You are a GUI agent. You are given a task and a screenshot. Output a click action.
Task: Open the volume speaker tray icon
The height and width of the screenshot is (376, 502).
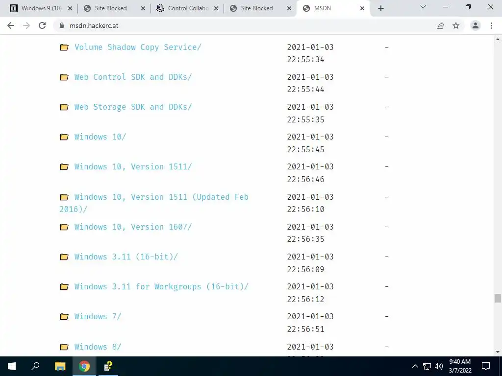pos(438,366)
